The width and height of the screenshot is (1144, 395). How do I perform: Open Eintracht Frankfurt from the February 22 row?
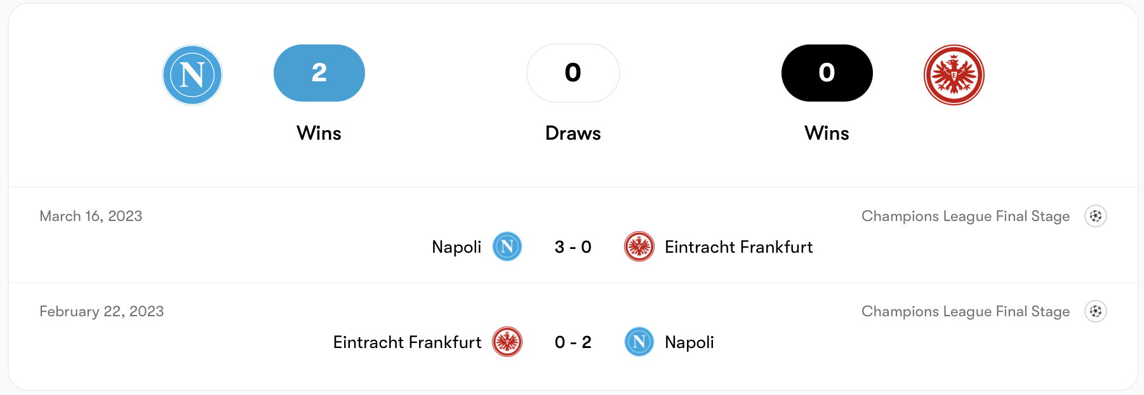tap(407, 342)
